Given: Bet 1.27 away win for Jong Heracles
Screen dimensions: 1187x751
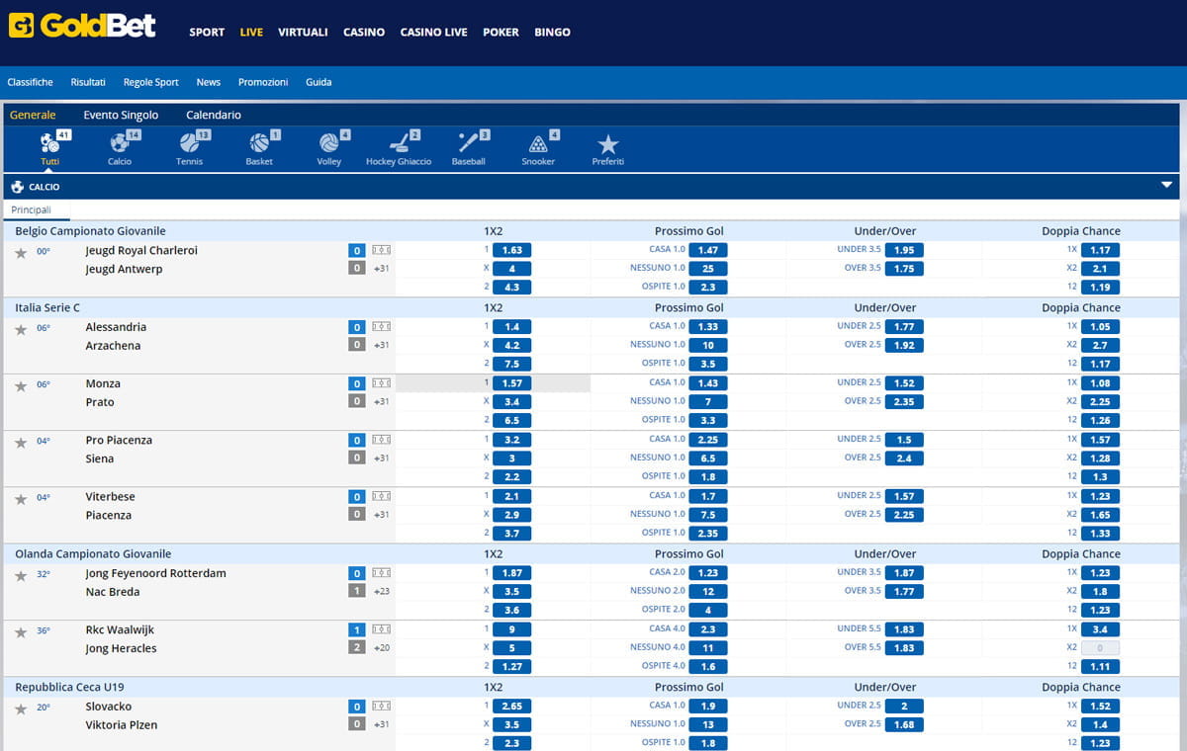Looking at the screenshot, I should 511,666.
